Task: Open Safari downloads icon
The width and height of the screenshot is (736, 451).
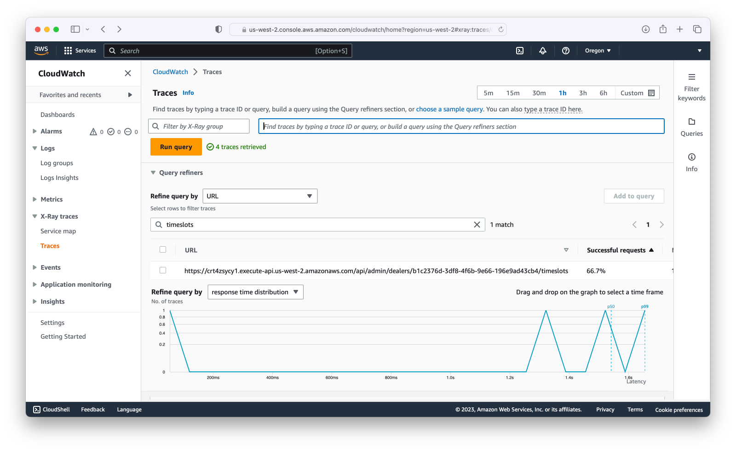Action: [646, 29]
